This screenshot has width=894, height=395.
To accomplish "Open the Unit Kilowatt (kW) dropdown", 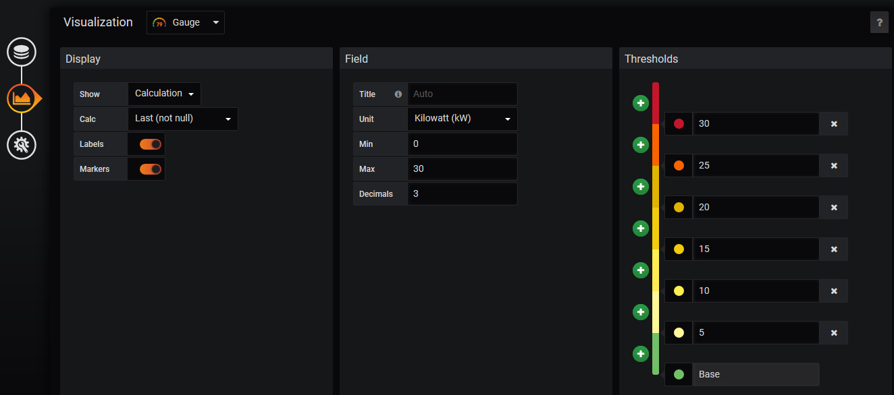I will tap(463, 119).
